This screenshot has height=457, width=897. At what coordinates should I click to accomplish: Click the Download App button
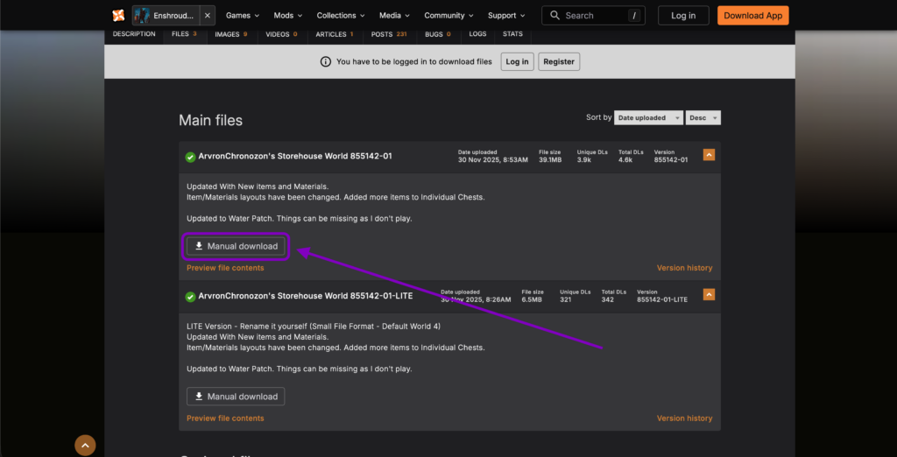pos(752,16)
